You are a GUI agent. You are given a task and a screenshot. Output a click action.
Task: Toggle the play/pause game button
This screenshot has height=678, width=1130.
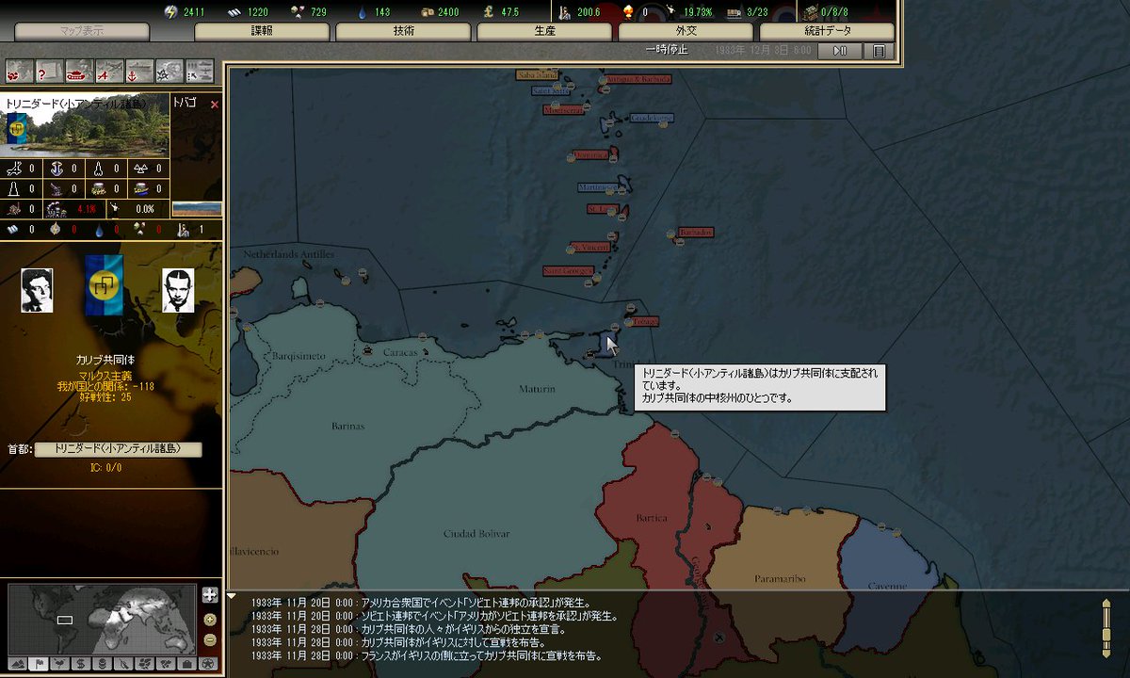pyautogui.click(x=841, y=51)
